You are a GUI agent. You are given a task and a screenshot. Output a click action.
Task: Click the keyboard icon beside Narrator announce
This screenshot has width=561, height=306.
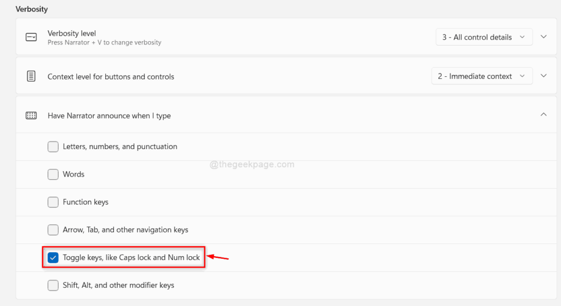[x=31, y=116]
